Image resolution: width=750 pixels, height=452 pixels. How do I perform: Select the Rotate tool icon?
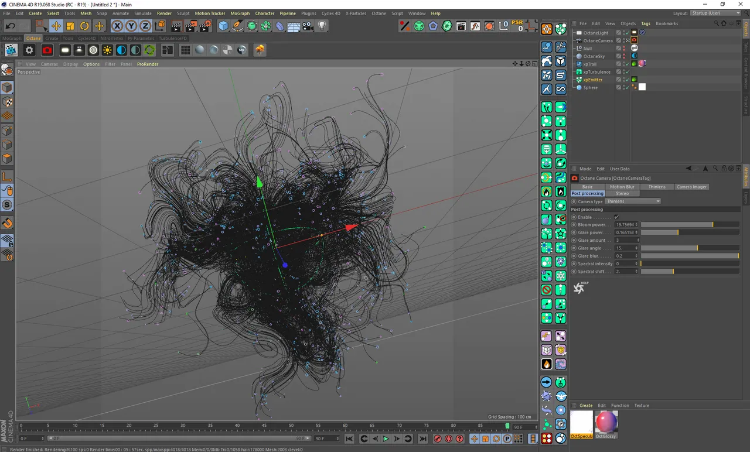[84, 26]
